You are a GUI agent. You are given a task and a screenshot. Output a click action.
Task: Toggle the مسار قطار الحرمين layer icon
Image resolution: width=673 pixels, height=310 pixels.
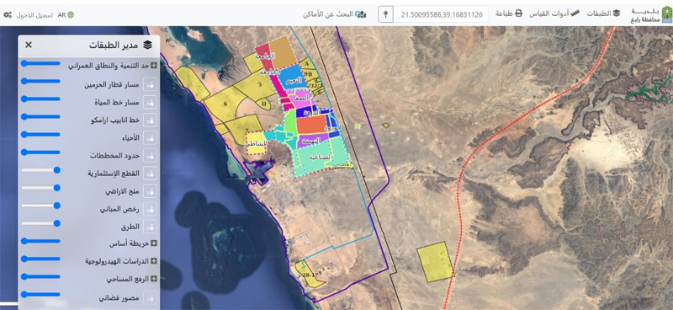(x=150, y=85)
